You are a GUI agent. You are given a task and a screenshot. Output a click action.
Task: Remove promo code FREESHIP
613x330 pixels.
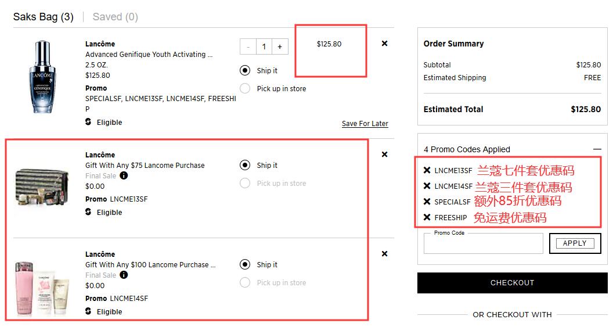click(427, 217)
